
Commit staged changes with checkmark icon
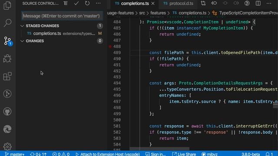coord(76,3)
